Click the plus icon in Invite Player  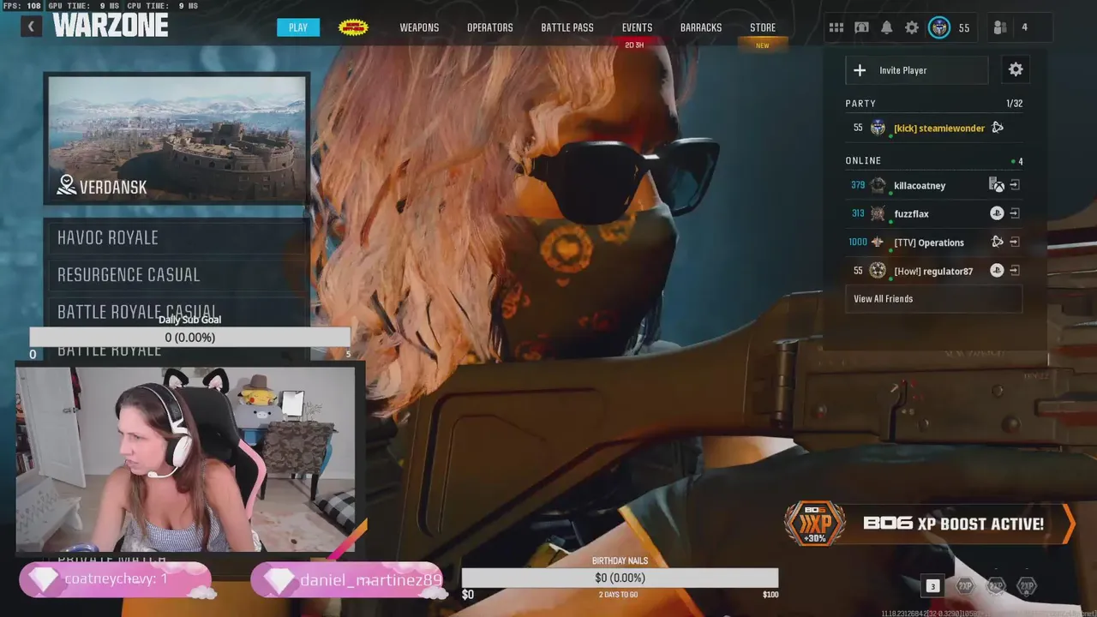[860, 70]
